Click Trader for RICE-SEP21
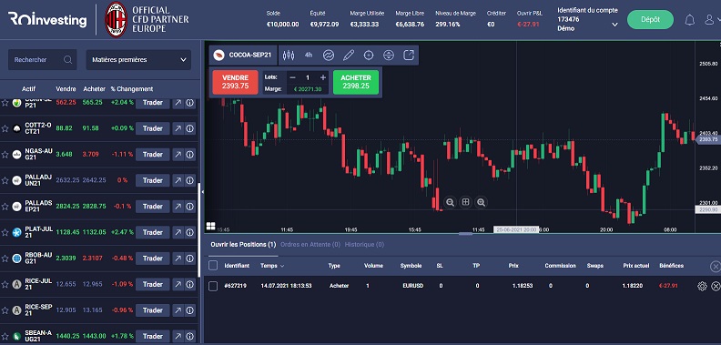 click(153, 310)
